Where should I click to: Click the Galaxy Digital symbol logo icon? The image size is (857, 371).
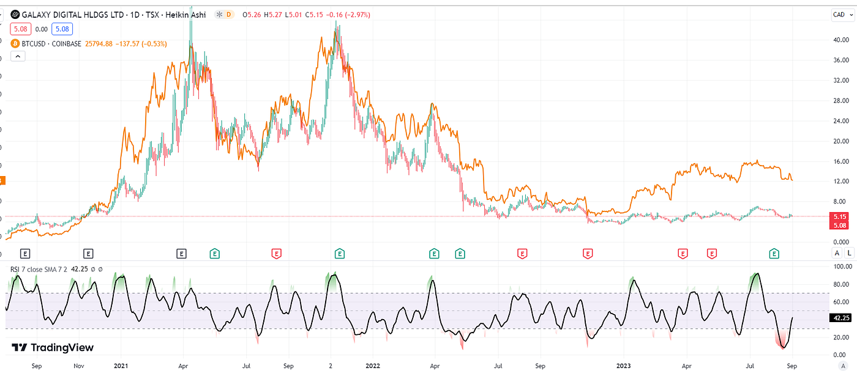tap(15, 14)
